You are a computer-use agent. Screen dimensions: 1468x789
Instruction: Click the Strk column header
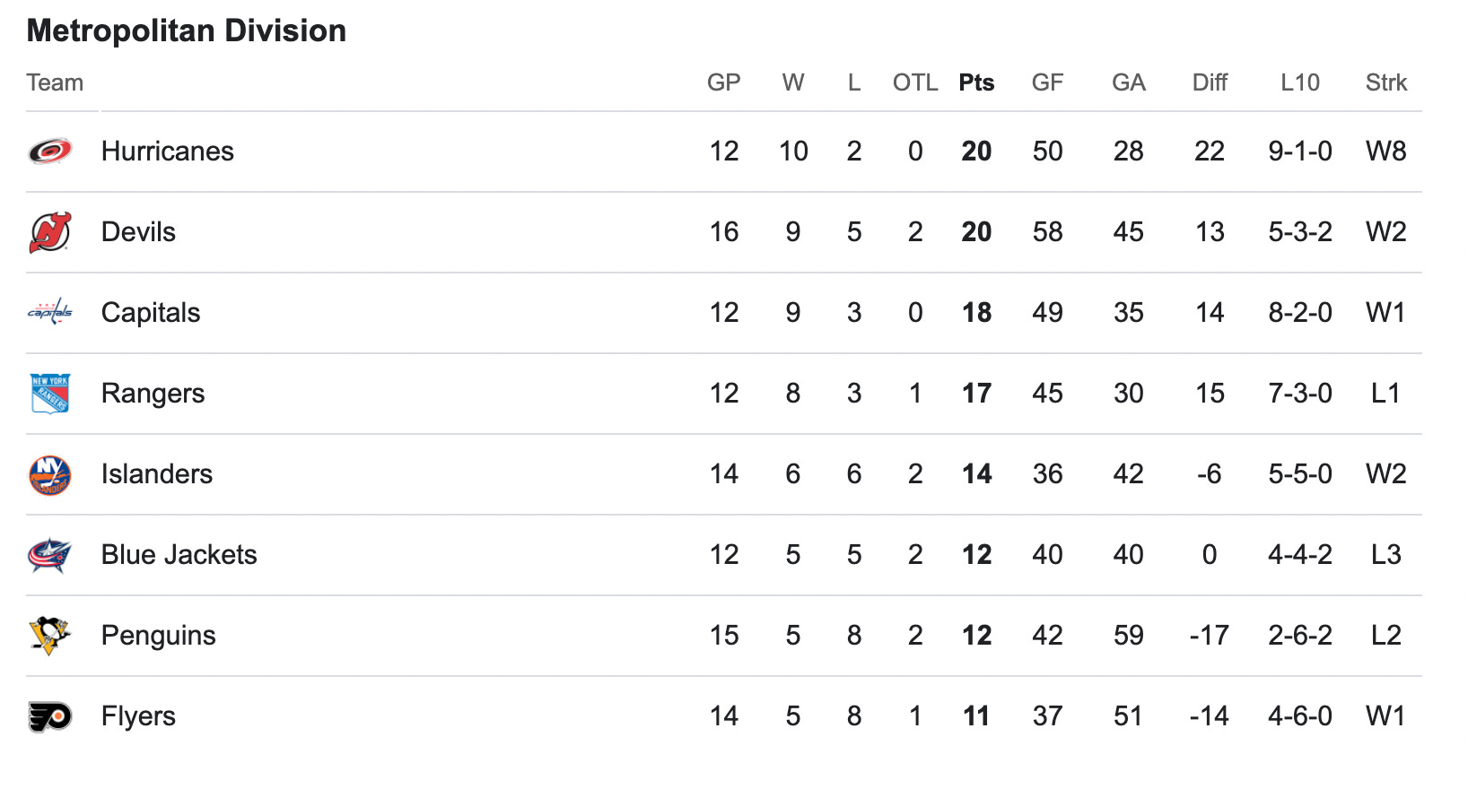click(1386, 82)
